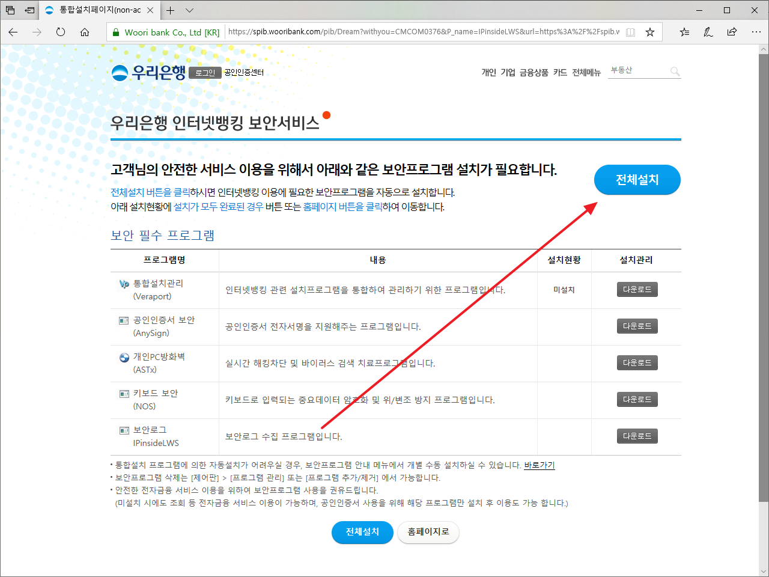Click the 설치현황 column header
769x577 pixels.
[564, 260]
